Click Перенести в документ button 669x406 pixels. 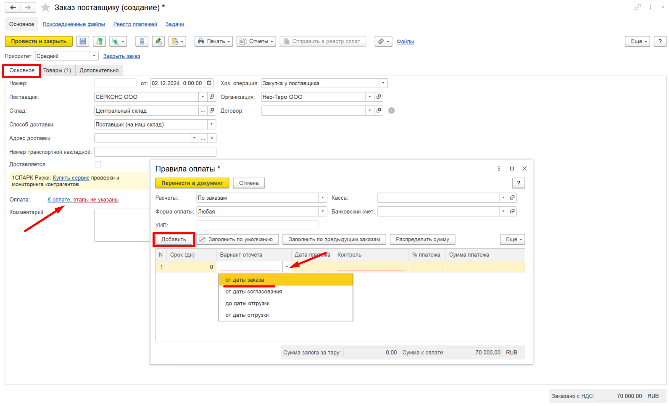pyautogui.click(x=192, y=183)
